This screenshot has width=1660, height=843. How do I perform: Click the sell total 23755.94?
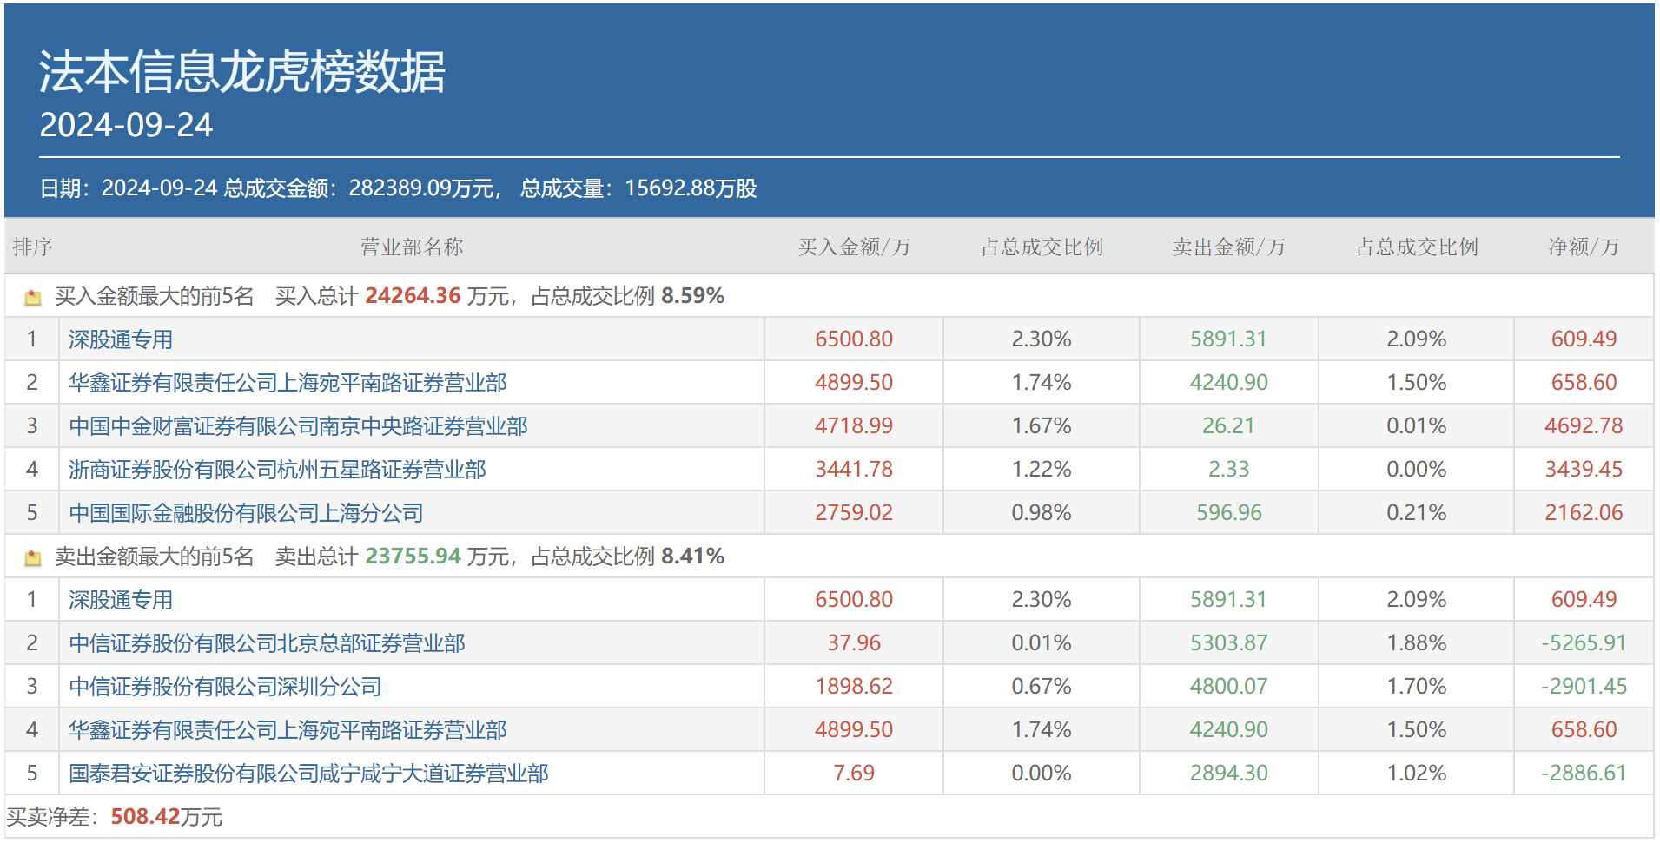(413, 557)
